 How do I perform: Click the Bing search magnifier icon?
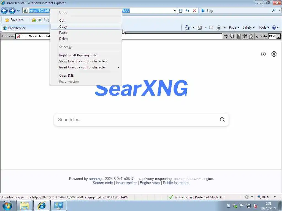(274, 11)
